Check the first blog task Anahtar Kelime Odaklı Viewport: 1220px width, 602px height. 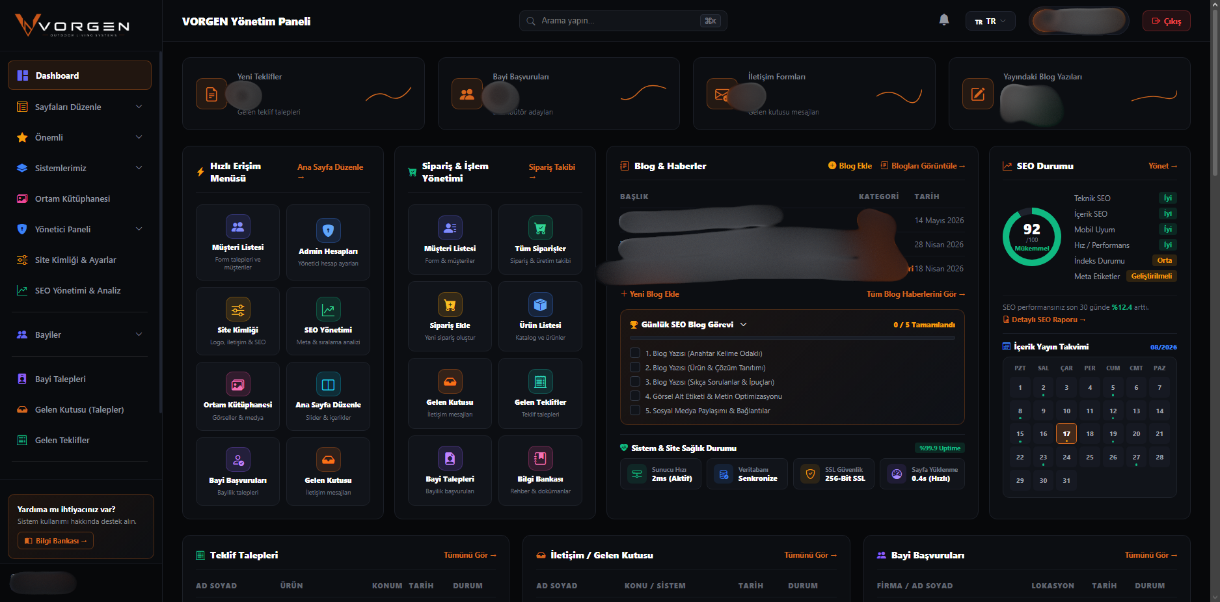pos(635,353)
